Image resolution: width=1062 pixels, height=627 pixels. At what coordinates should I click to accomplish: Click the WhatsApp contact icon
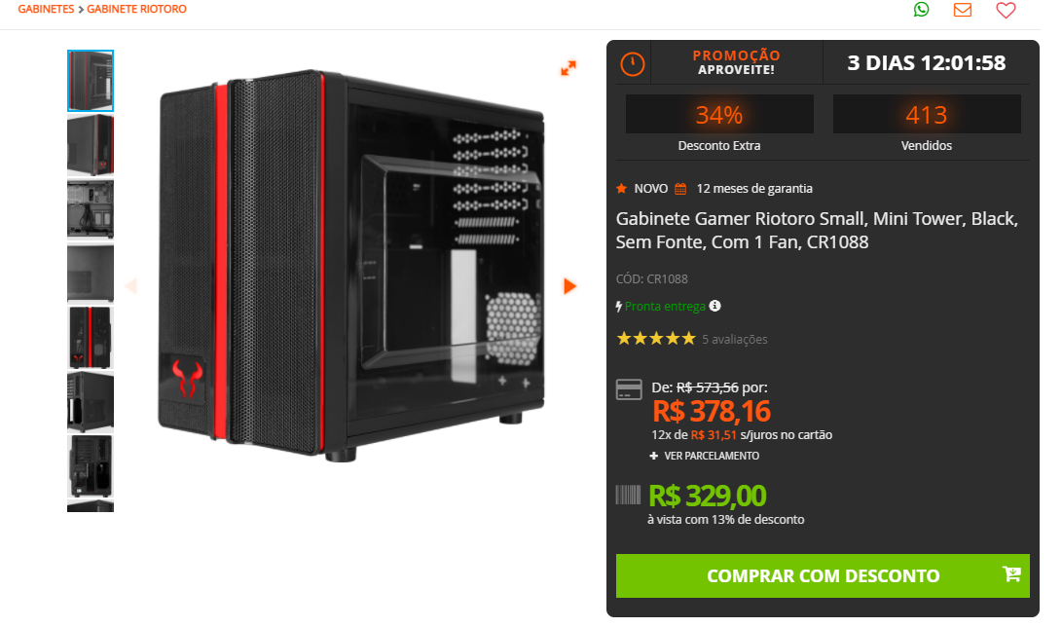pos(921,10)
